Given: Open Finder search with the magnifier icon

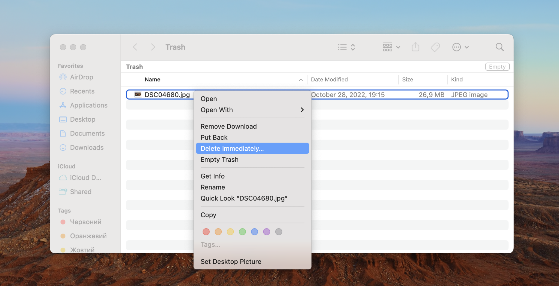Looking at the screenshot, I should (x=499, y=47).
